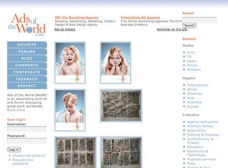This screenshot has height=168, width=228.
Task: Browse Radio media ads
Action: tap(192, 61)
